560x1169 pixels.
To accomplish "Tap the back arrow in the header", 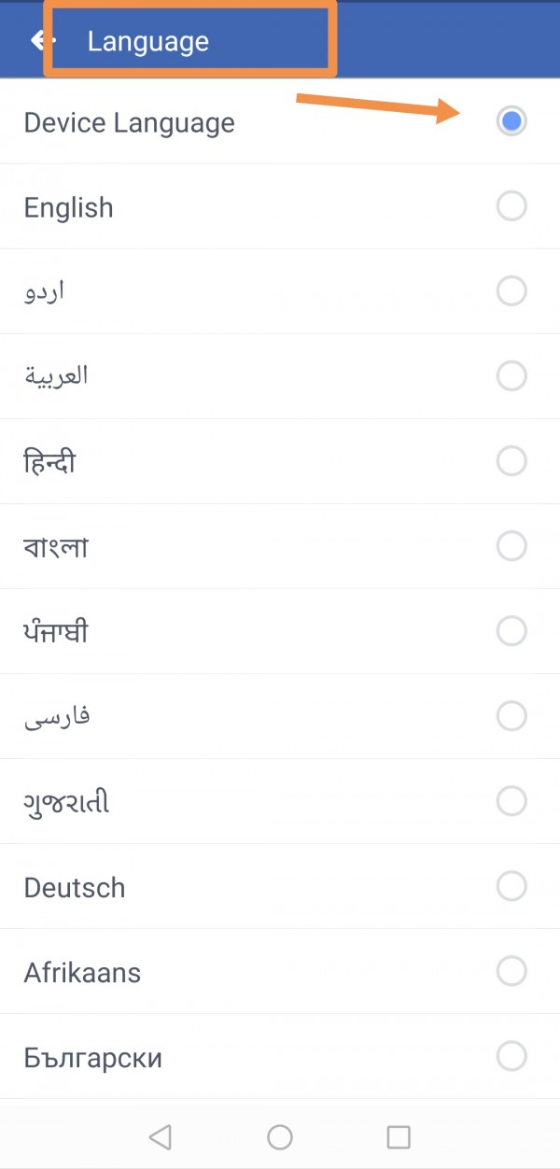I will [39, 40].
